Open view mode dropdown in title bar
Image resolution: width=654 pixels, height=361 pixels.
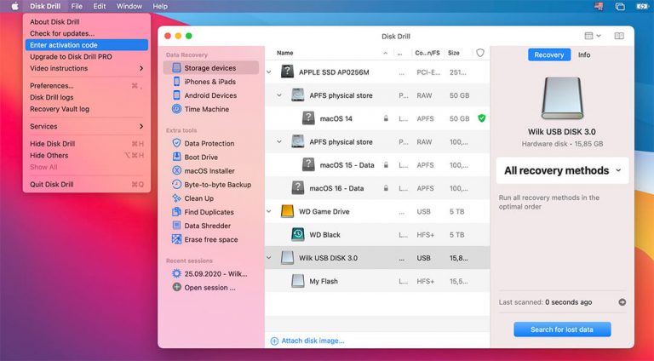point(593,36)
